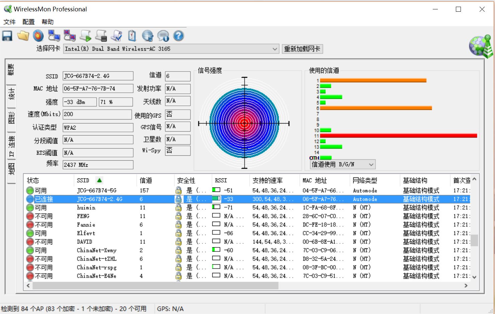This screenshot has width=495, height=314.
Task: Click the SSID column header sort arrow
Action: [99, 180]
